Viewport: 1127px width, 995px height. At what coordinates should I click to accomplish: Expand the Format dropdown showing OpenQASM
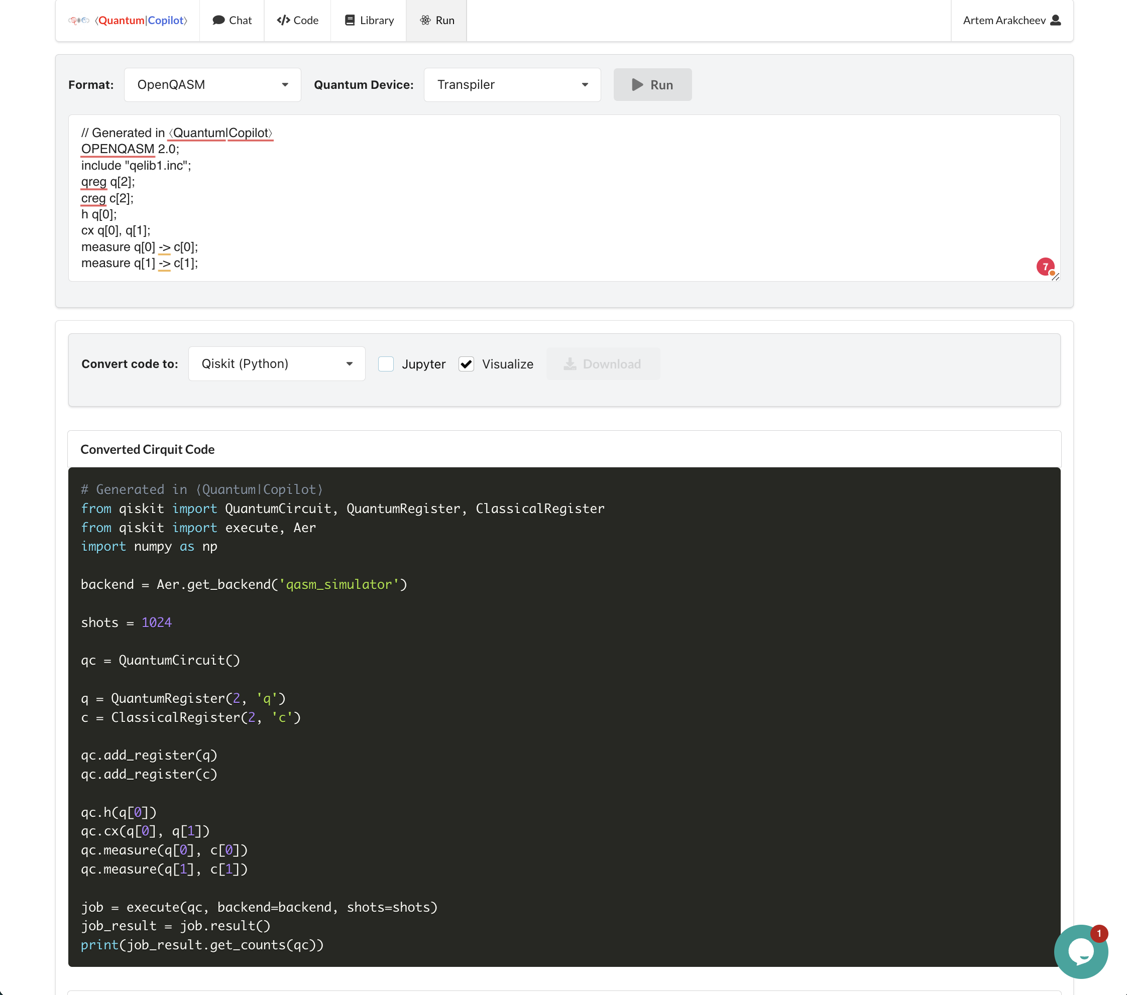point(212,85)
